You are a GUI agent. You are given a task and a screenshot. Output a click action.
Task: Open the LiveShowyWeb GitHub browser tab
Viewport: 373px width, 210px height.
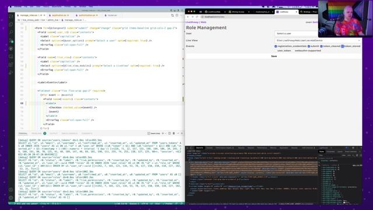pos(214,12)
